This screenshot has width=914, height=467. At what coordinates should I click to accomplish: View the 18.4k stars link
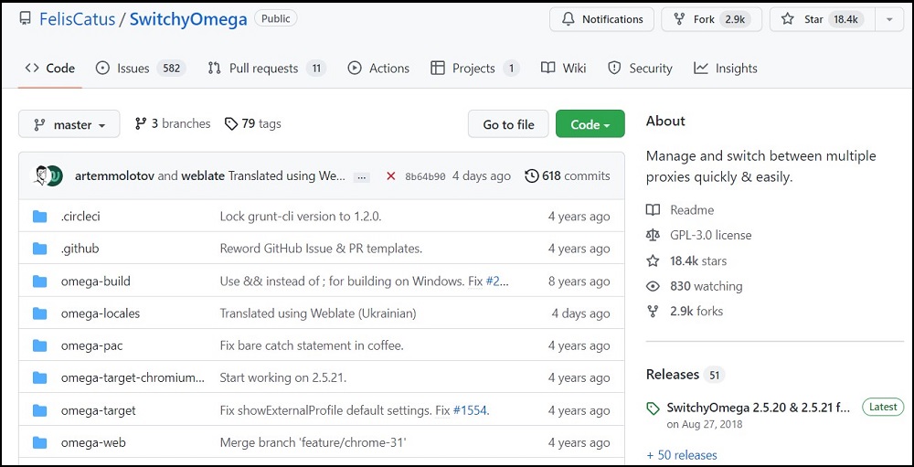click(686, 260)
